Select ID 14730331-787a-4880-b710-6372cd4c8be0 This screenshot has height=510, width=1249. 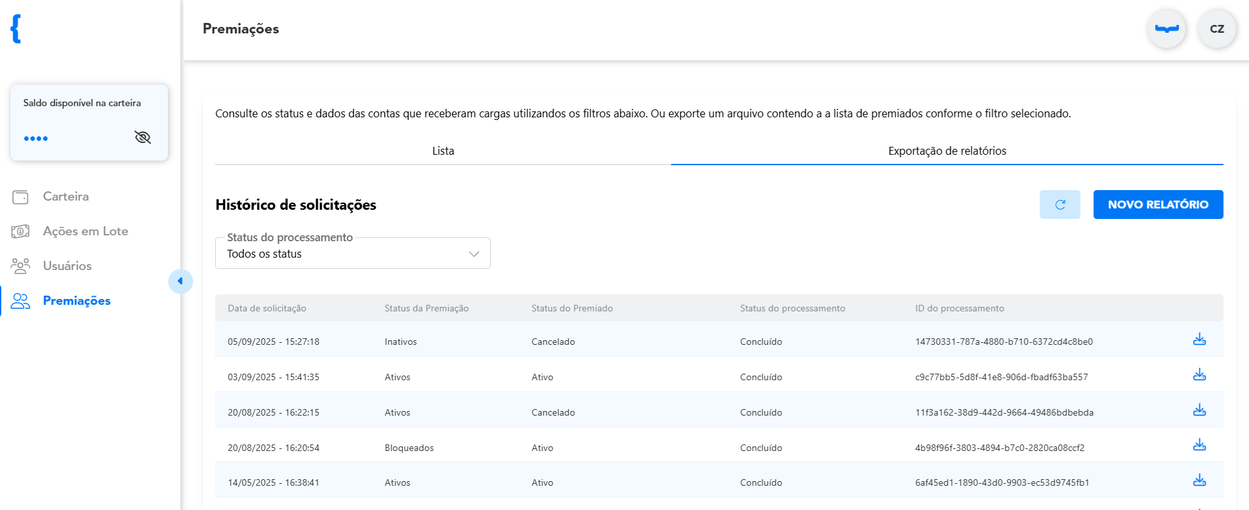click(1004, 342)
